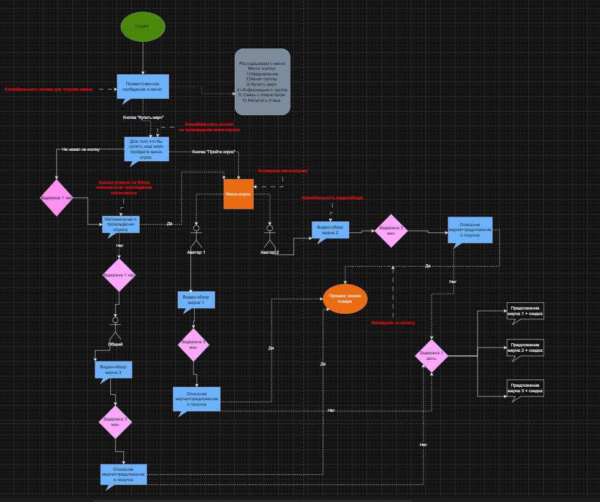
Task: Click the red Конверсия на оплату label
Action: [x=392, y=322]
